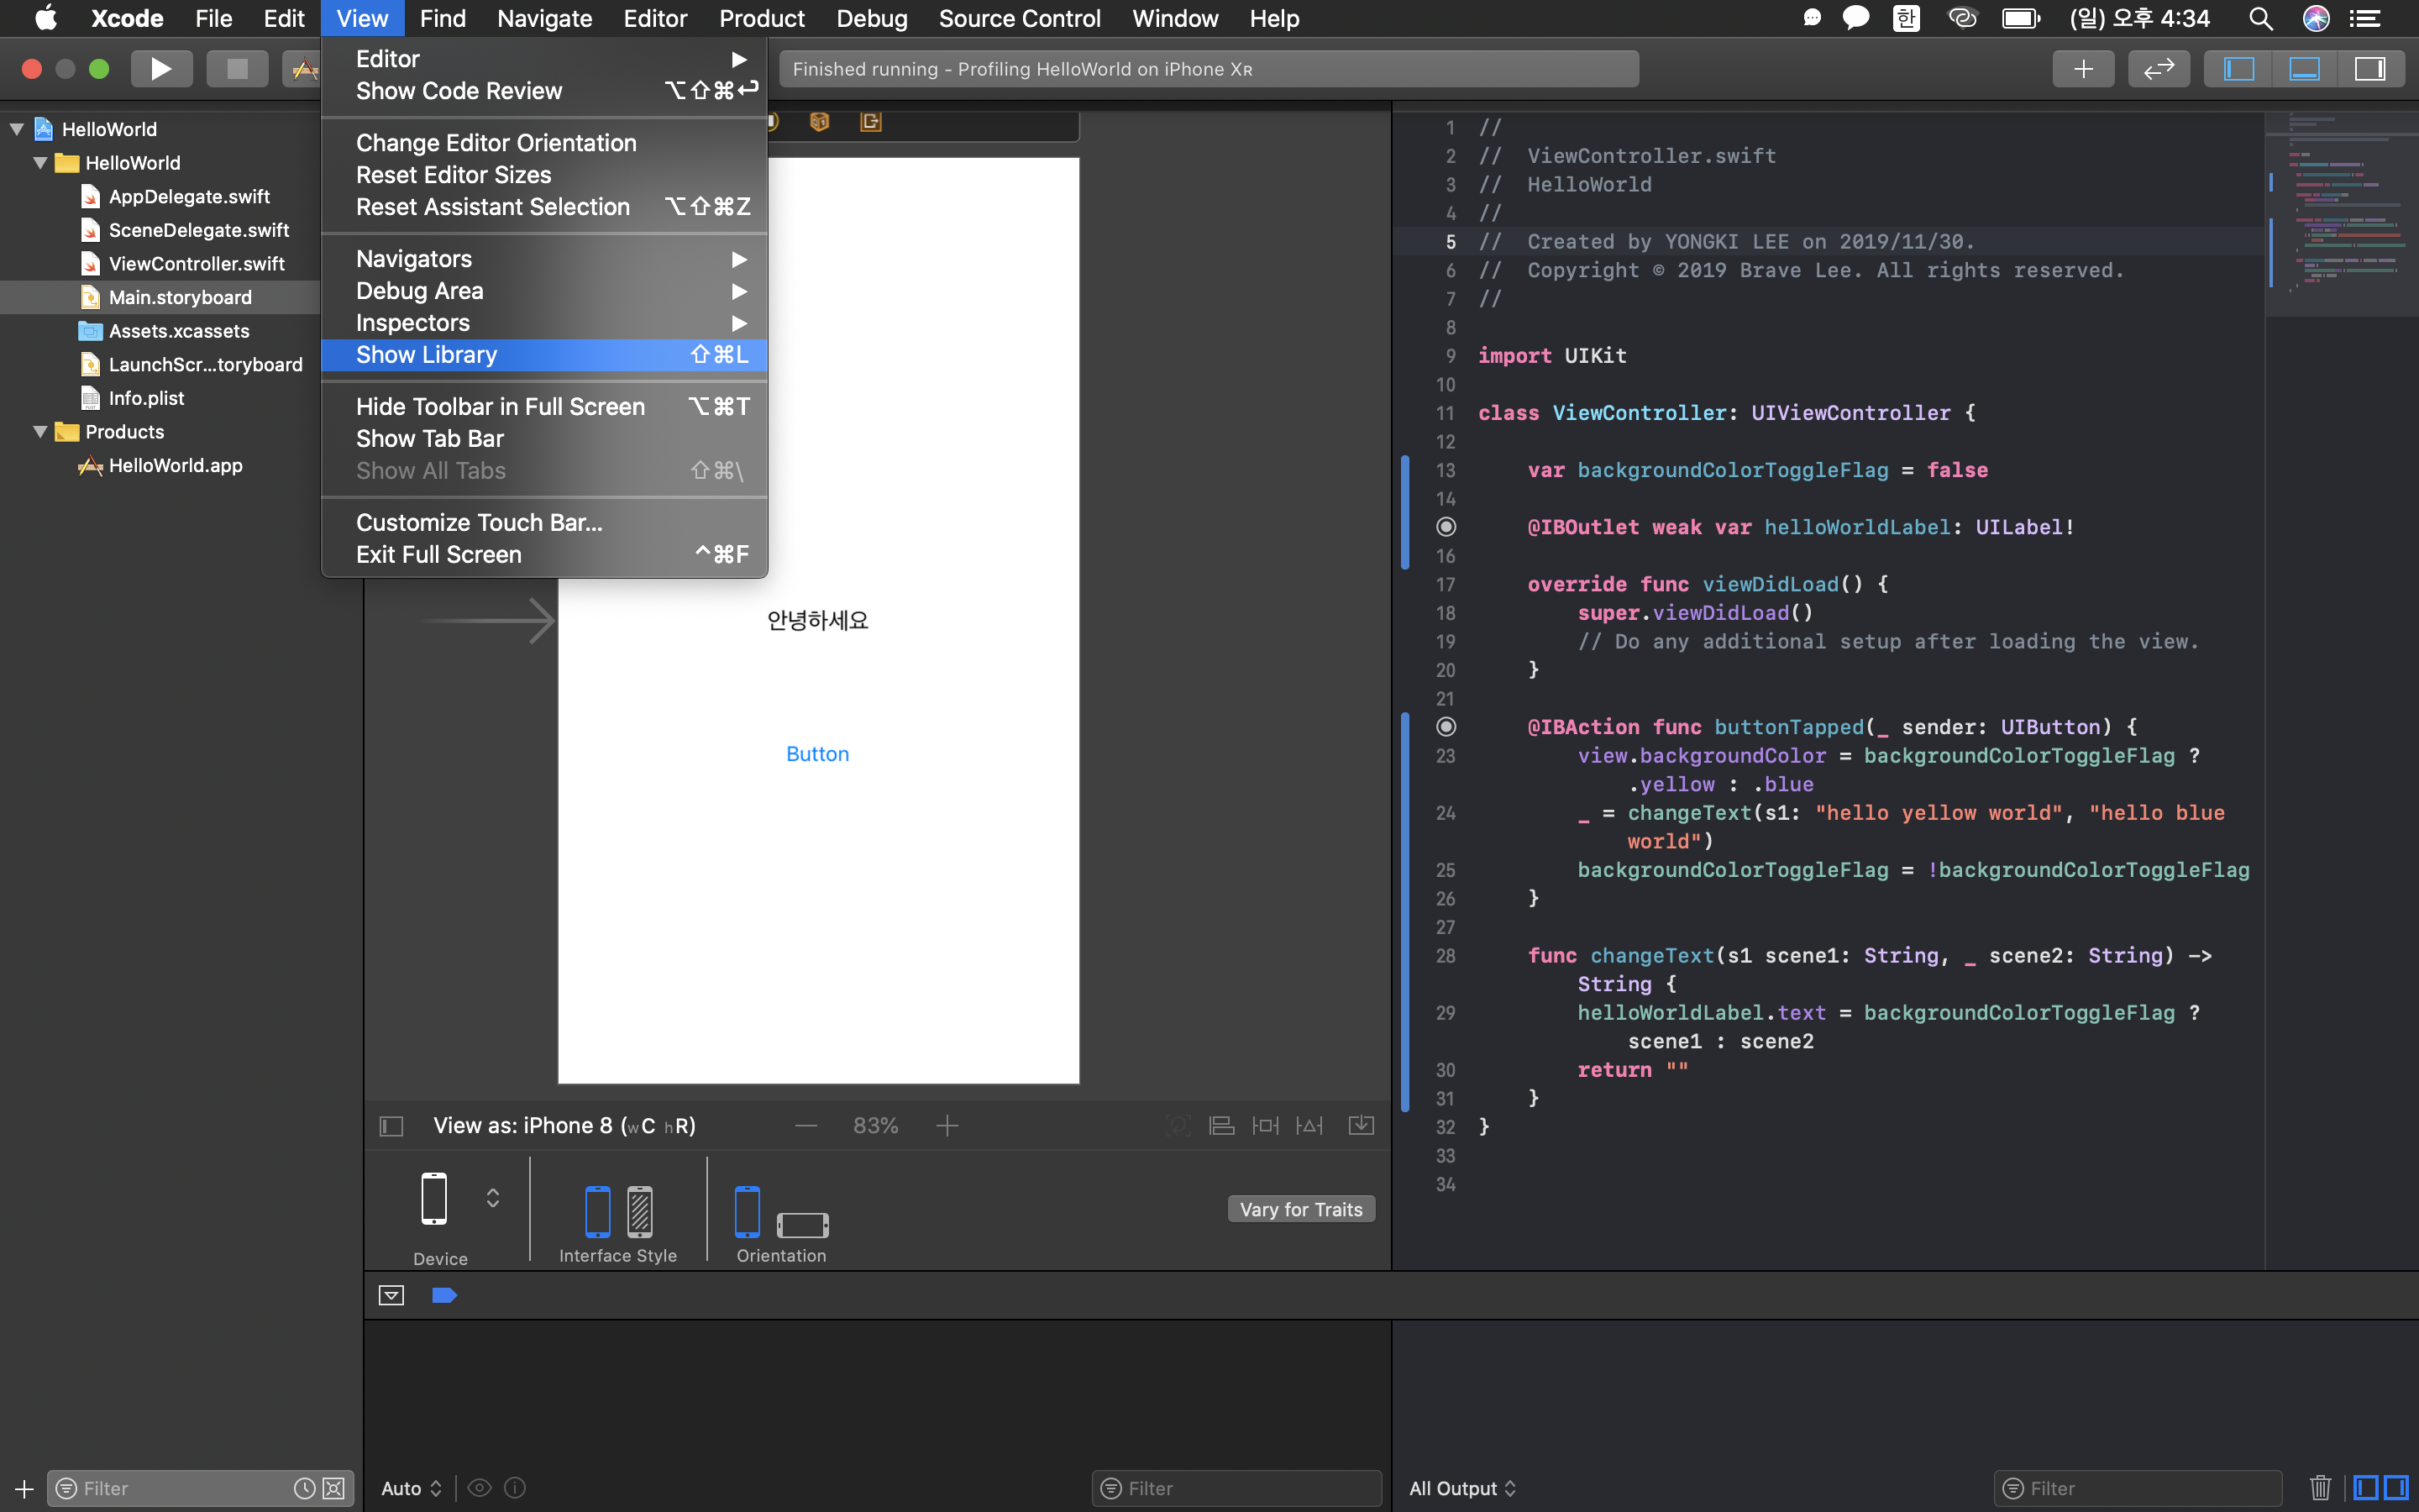Toggle the Navigator panel visibility
This screenshot has height=1512, width=2419.
coord(2238,69)
